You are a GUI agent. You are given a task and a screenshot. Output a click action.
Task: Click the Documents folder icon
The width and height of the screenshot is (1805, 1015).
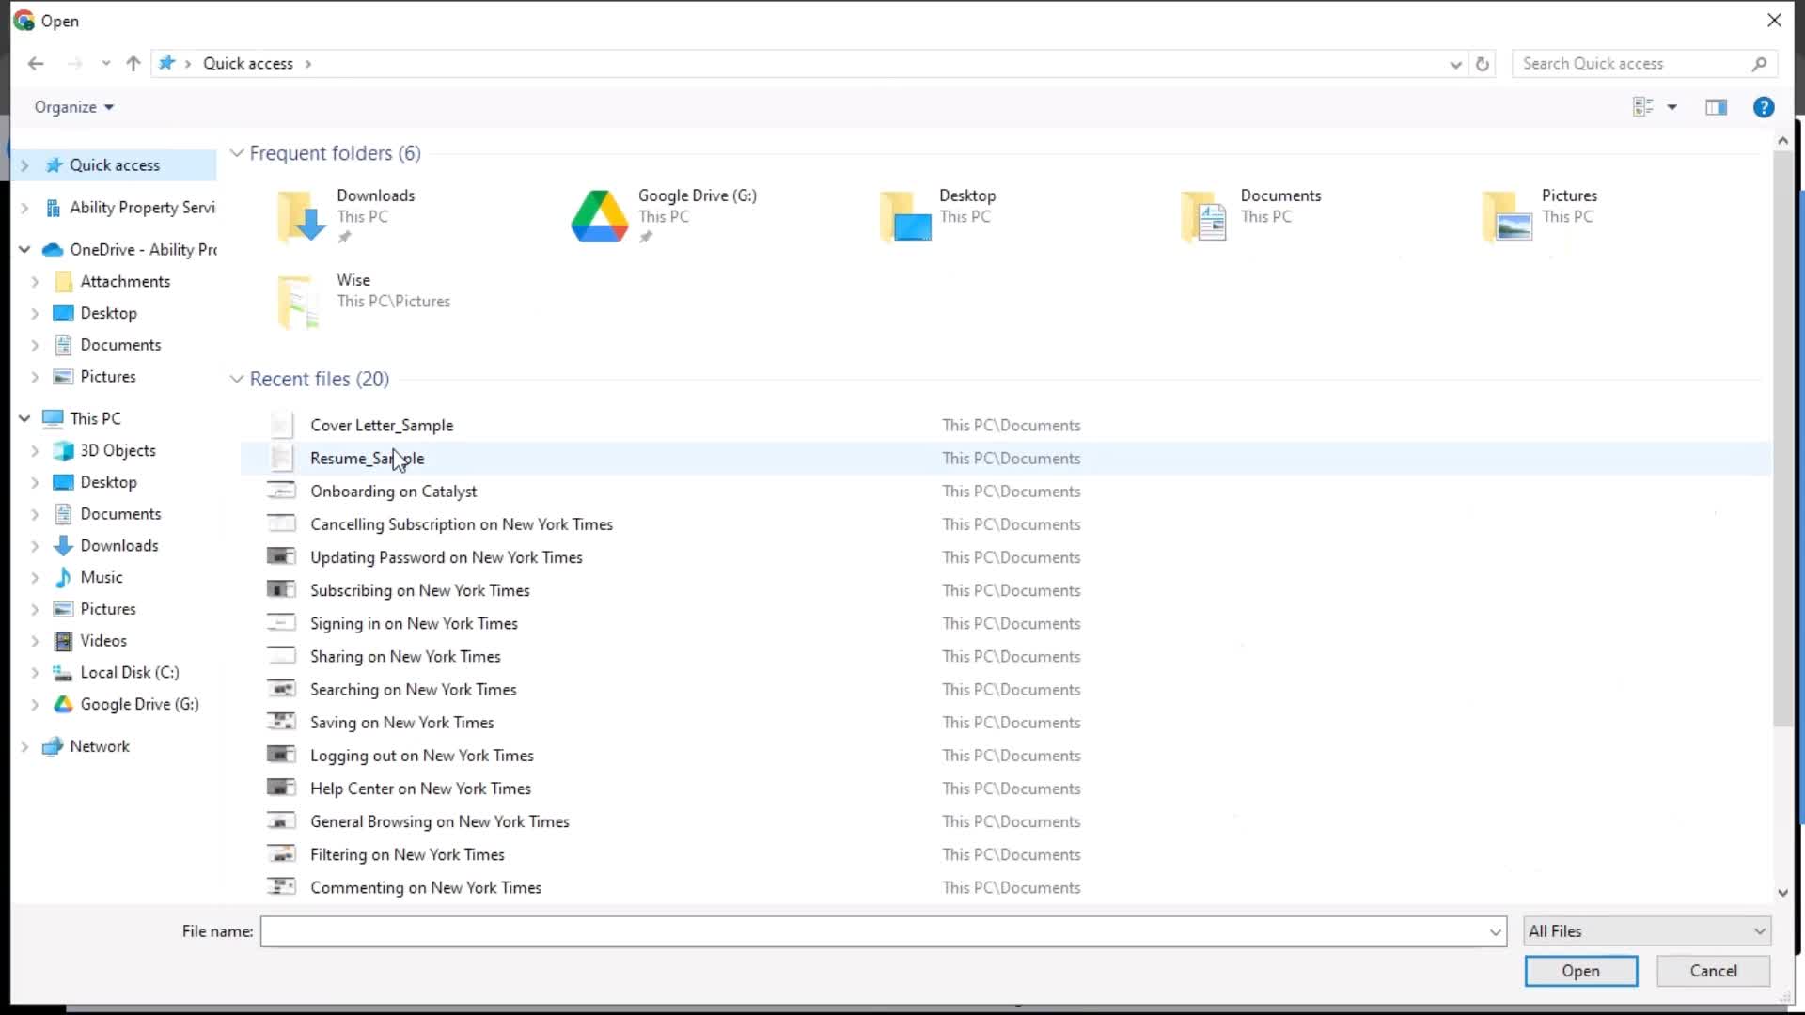[x=1209, y=211]
